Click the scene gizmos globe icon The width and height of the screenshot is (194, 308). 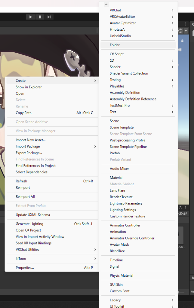[x=180, y=31]
